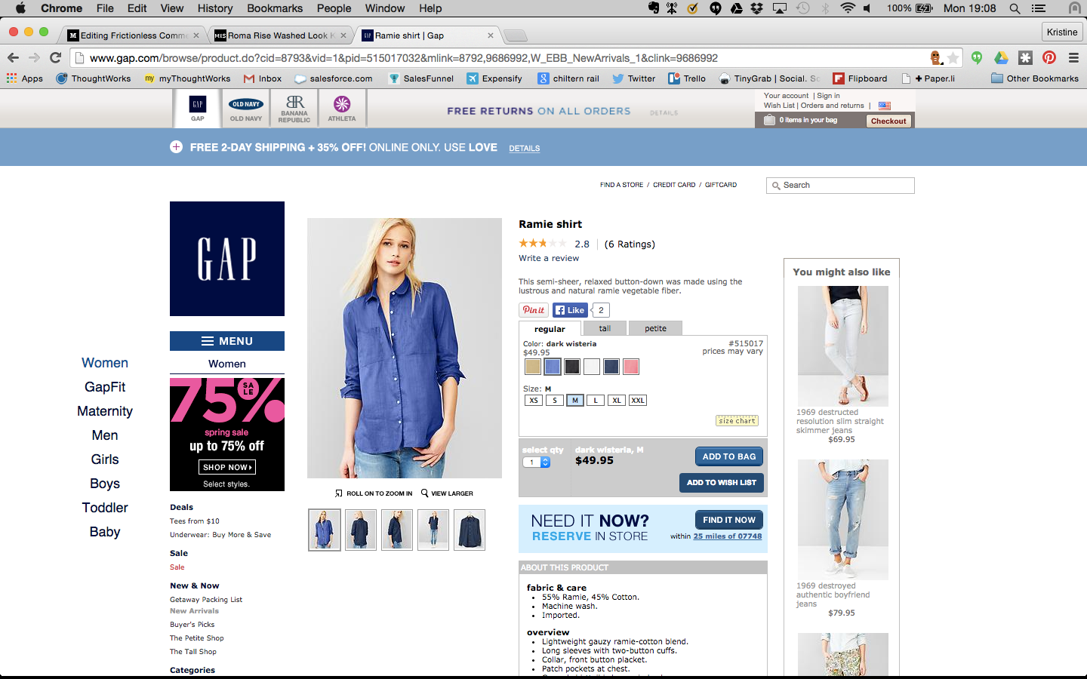The image size is (1087, 679).
Task: Open the Chrome hamburger menu
Action: click(1073, 57)
